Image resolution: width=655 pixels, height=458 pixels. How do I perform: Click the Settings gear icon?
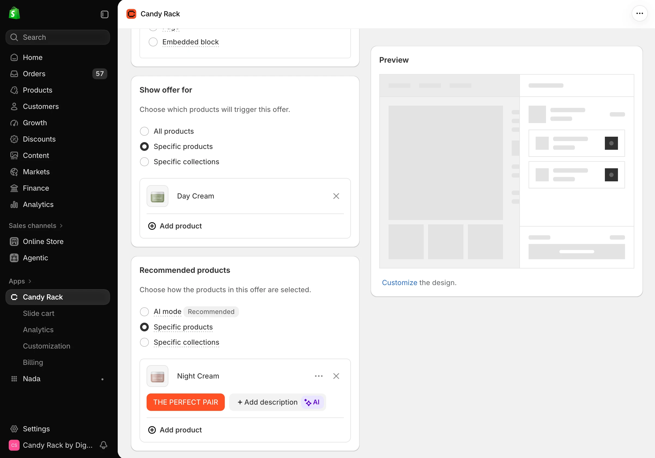[x=14, y=429]
